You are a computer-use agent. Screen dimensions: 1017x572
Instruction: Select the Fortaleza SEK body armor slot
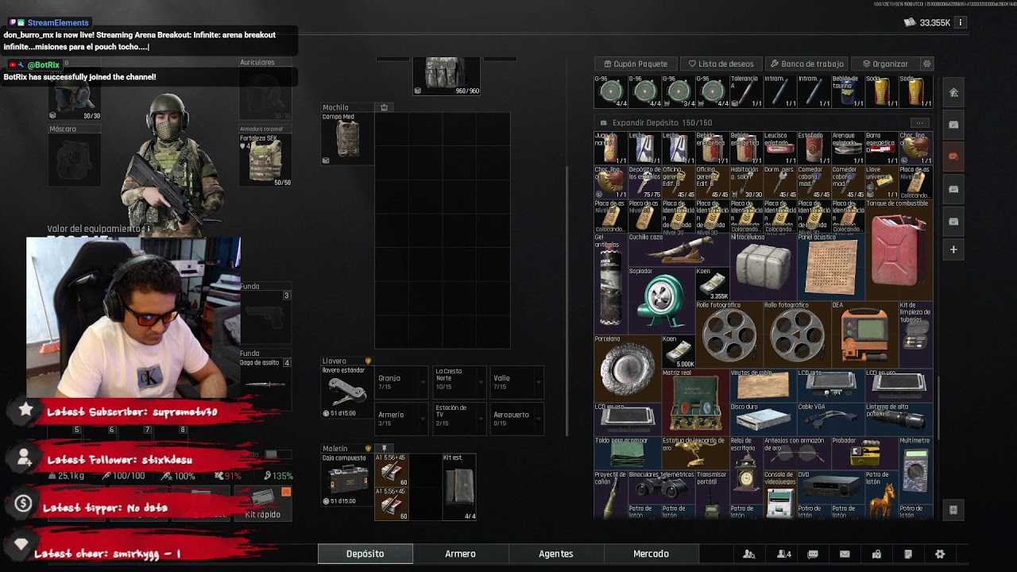click(x=265, y=160)
